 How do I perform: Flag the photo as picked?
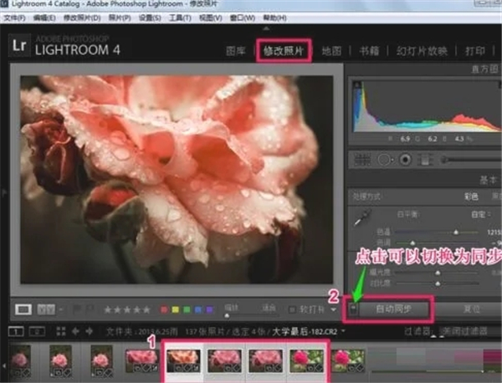click(x=77, y=309)
